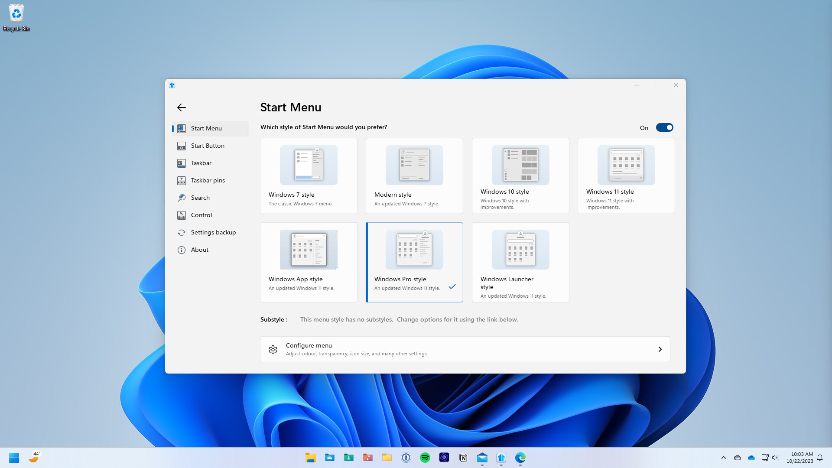Open the Taskbar pins section
This screenshot has width=832, height=468.
coord(208,180)
